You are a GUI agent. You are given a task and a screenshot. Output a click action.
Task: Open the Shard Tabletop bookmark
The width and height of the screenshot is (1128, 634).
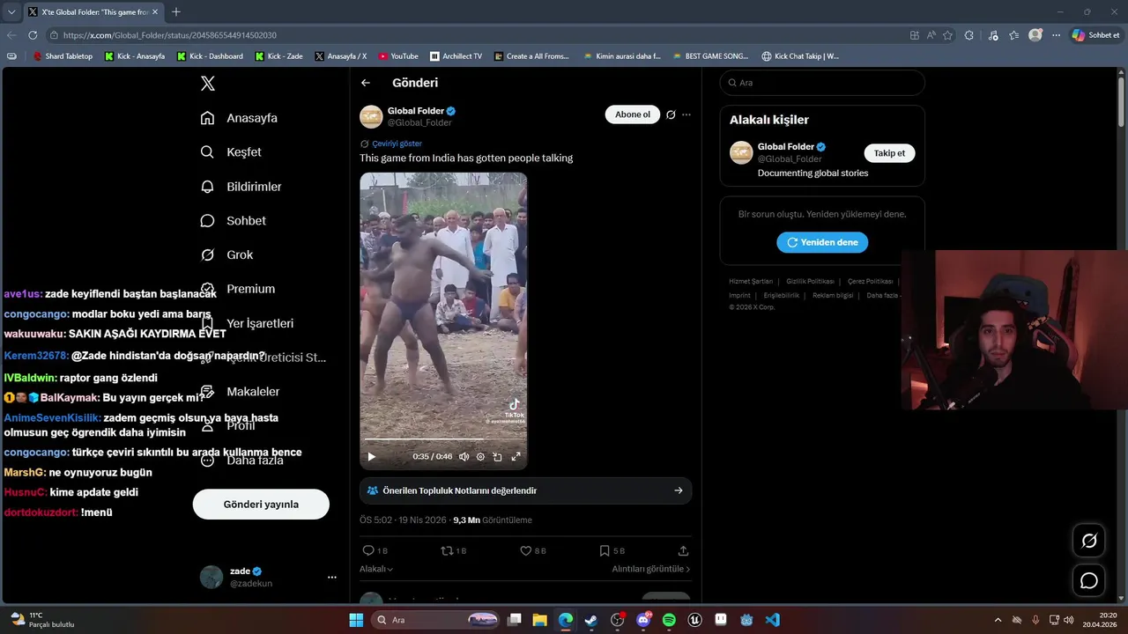pyautogui.click(x=63, y=56)
